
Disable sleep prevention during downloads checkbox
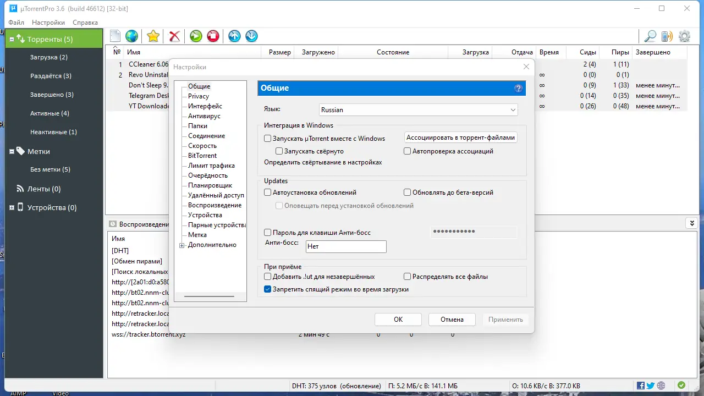click(267, 288)
